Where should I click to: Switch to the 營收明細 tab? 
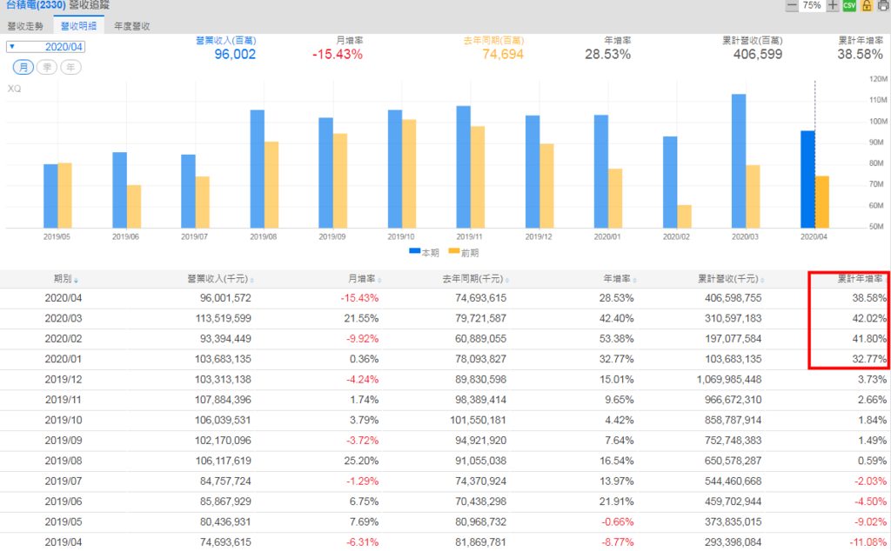click(x=78, y=26)
